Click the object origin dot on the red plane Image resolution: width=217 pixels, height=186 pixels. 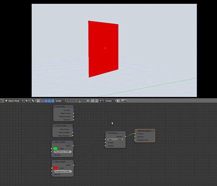point(105,48)
